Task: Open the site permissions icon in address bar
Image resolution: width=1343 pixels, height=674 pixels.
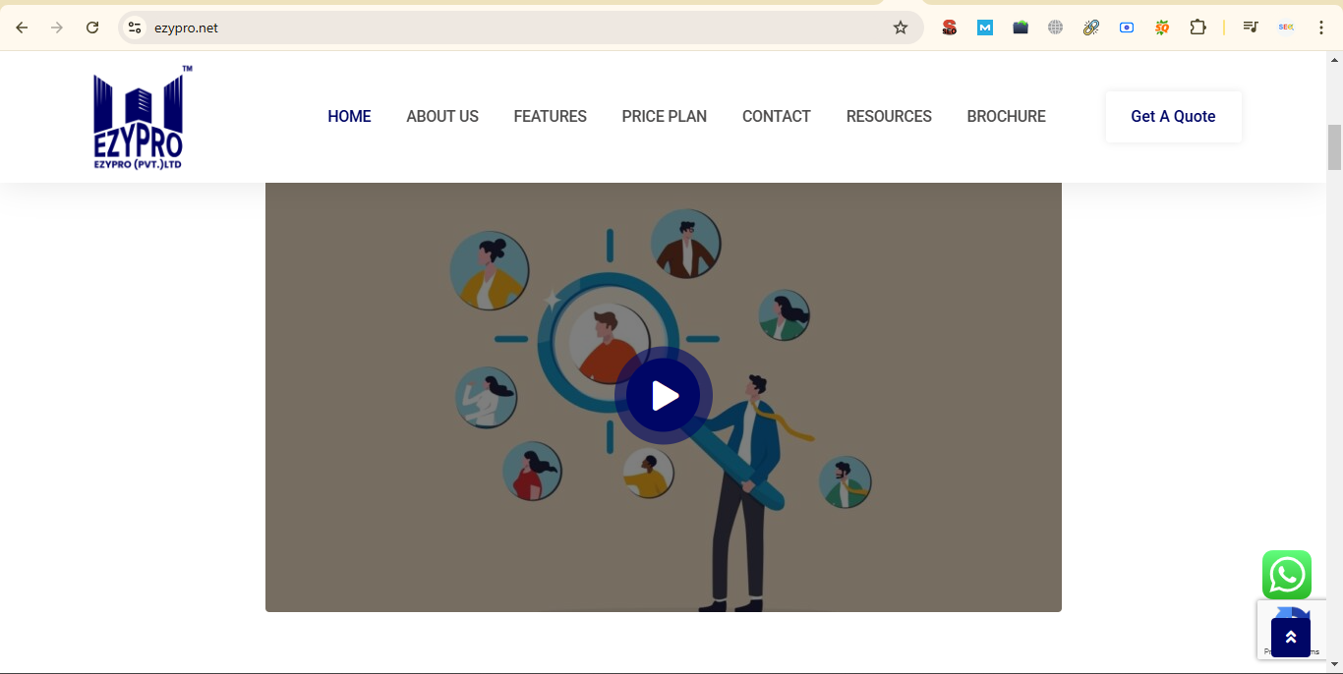Action: click(133, 27)
